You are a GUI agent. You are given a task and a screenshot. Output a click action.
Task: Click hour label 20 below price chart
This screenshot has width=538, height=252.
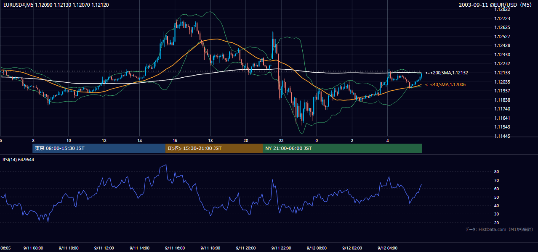246,140
